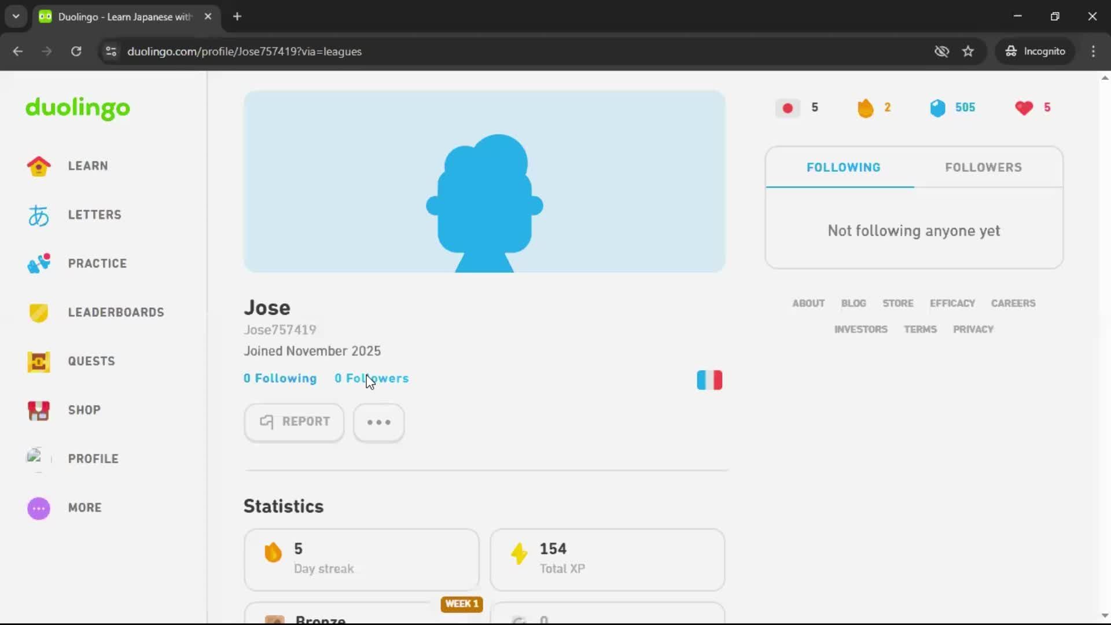1111x625 pixels.
Task: Open the Careers link in the footer
Action: (x=1013, y=303)
